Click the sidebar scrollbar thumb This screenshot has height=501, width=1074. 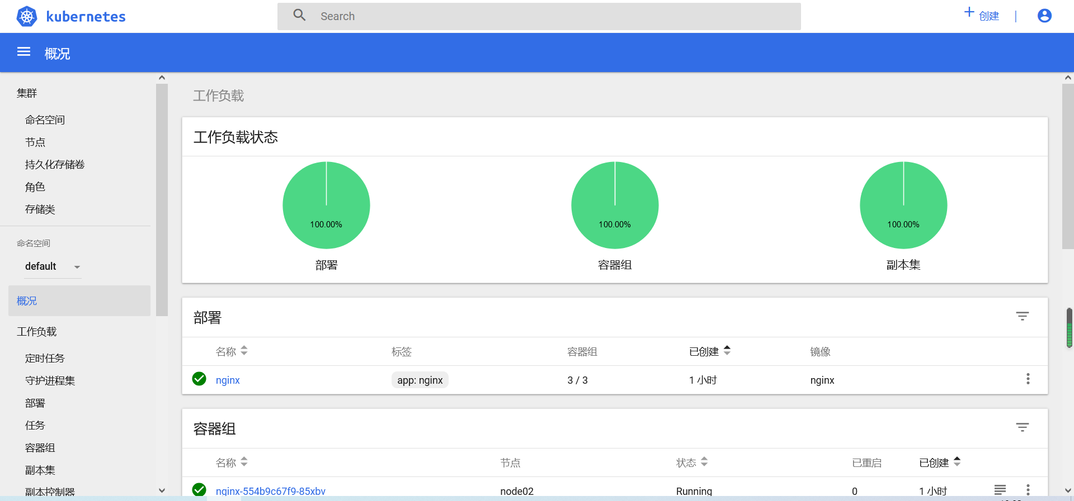[x=162, y=200]
